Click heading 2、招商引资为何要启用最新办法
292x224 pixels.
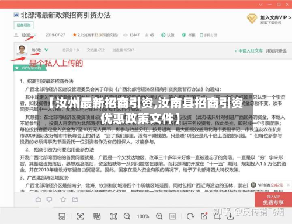[60, 150]
